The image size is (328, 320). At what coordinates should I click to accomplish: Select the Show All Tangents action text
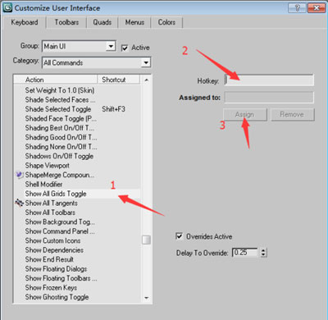coord(52,203)
